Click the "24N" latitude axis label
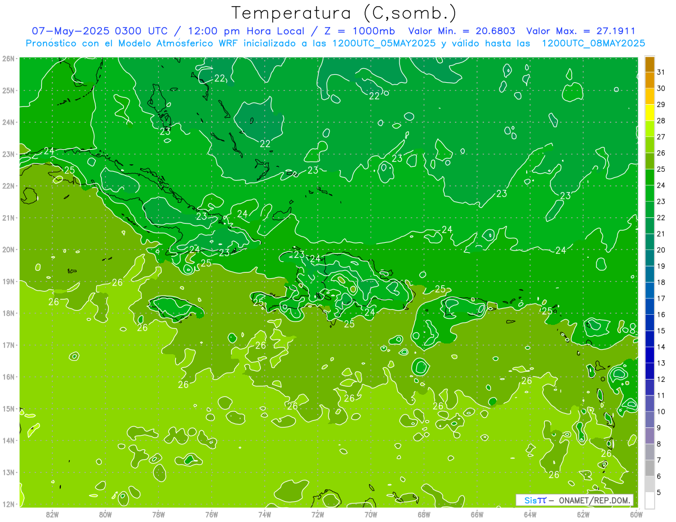The width and height of the screenshot is (676, 522). [x=8, y=122]
